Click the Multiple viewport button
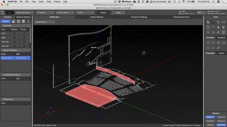The height and width of the screenshot is (127, 227). [x=210, y=125]
